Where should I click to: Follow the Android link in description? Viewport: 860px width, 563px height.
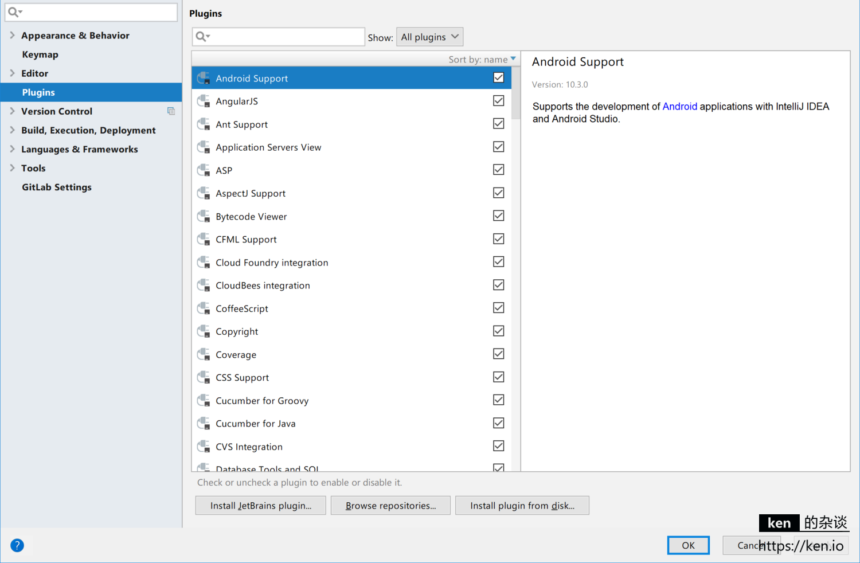click(679, 107)
